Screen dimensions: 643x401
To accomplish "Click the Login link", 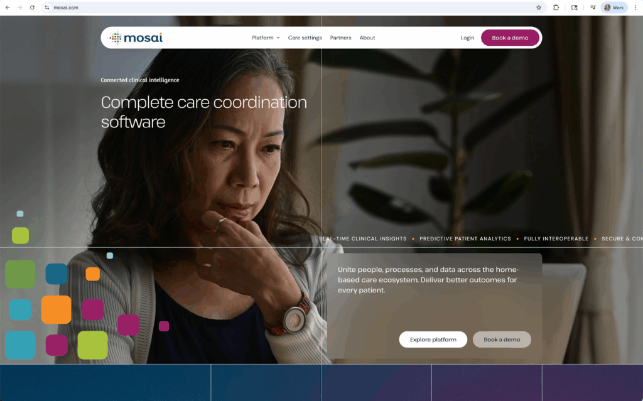I will (467, 38).
